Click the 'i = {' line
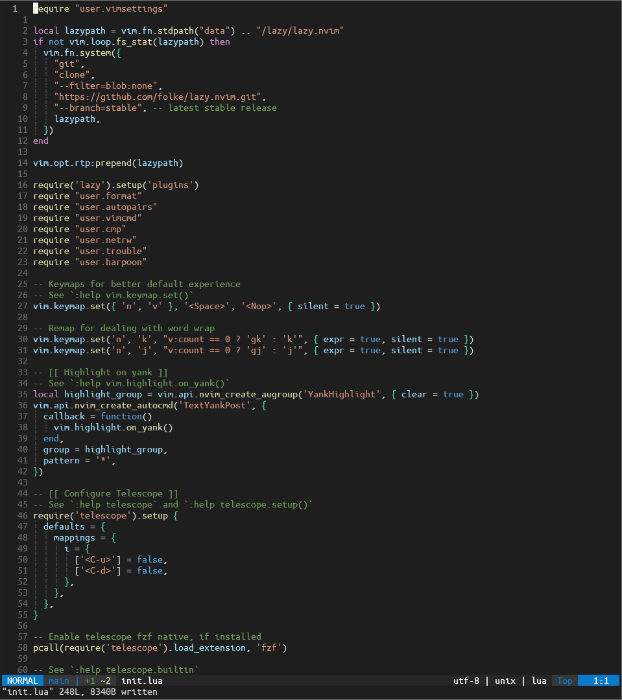The height and width of the screenshot is (700, 622). tap(77, 549)
